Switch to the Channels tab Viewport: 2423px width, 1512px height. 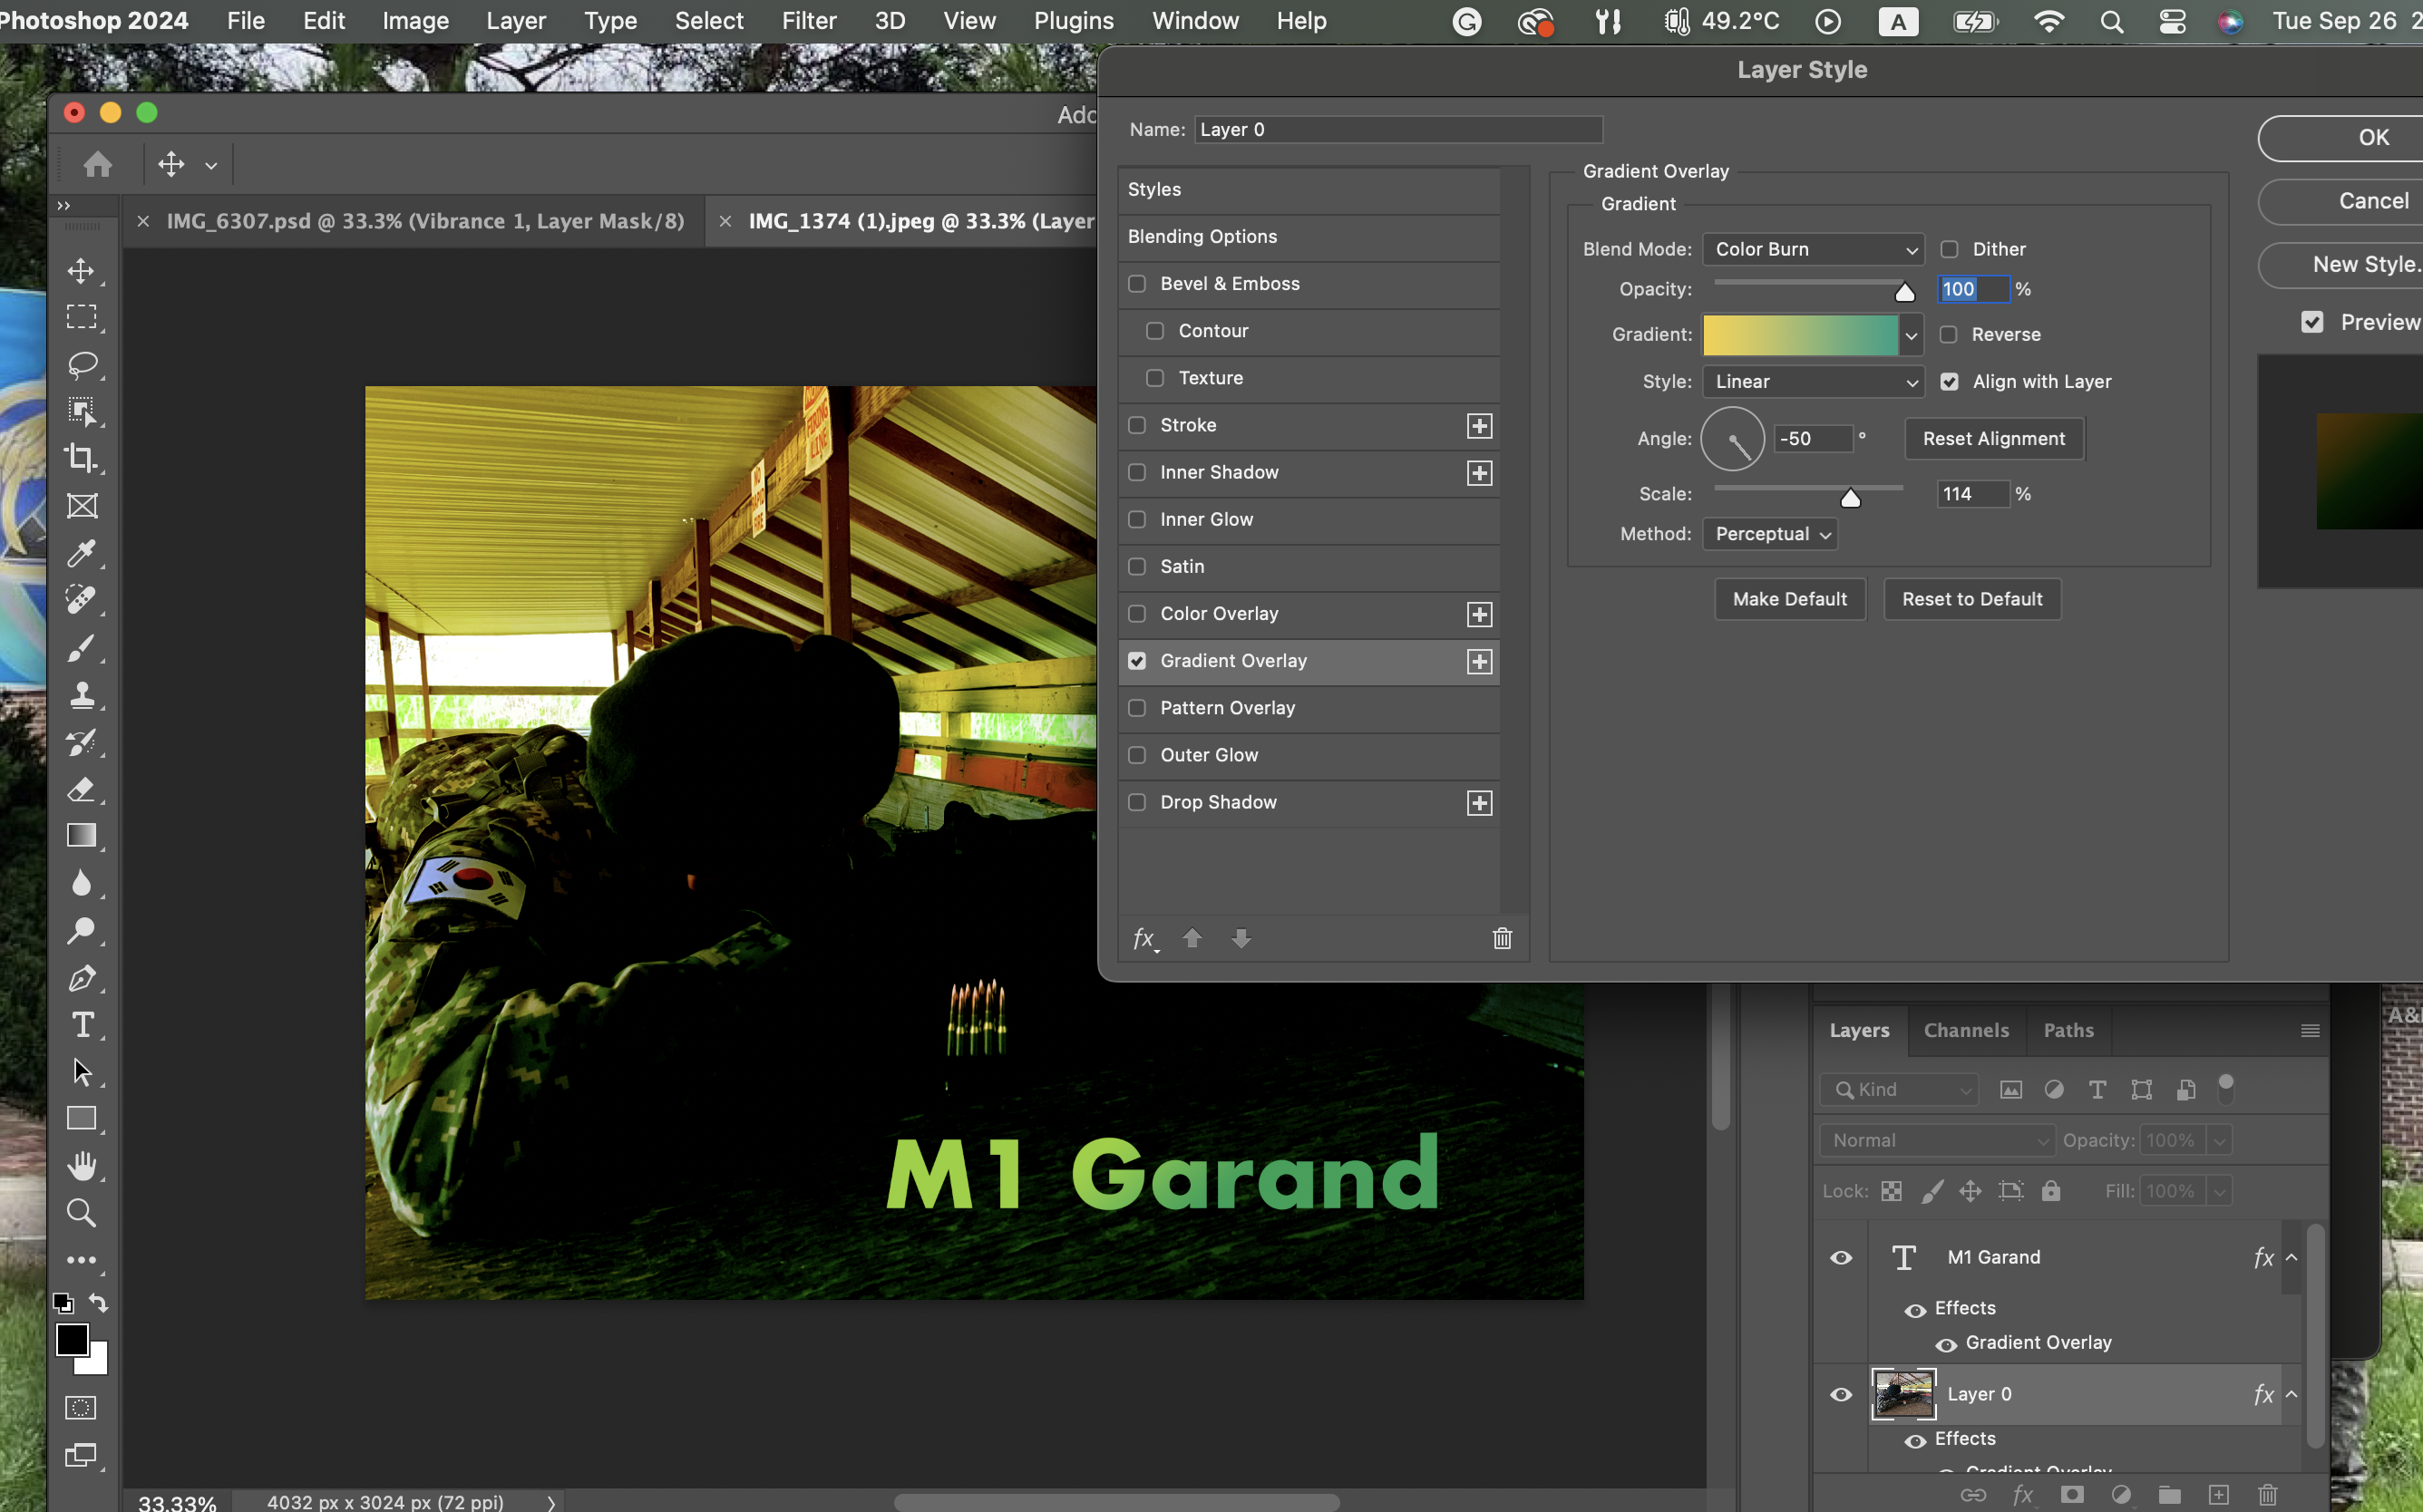[x=1966, y=1030]
